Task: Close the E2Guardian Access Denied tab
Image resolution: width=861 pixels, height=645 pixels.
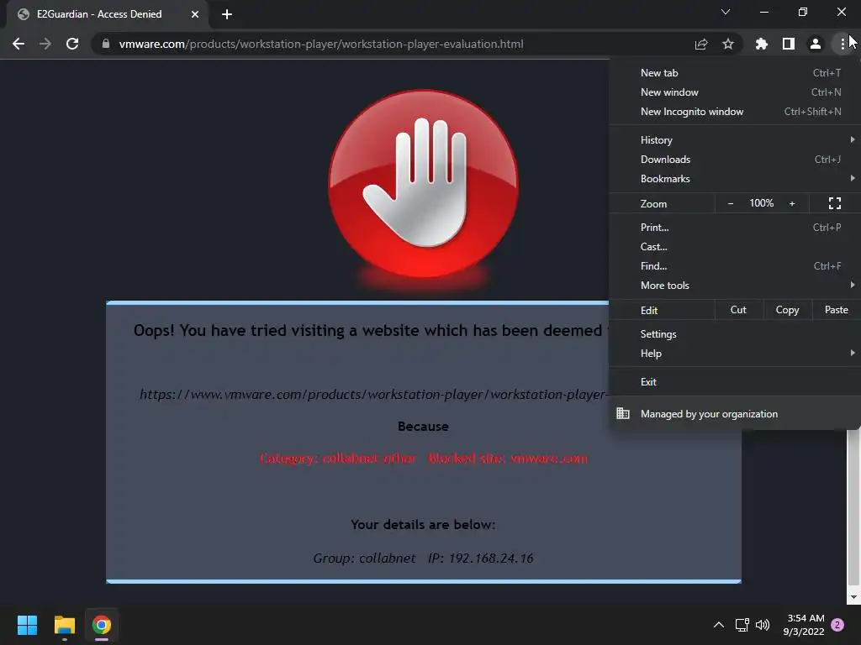Action: 195,14
